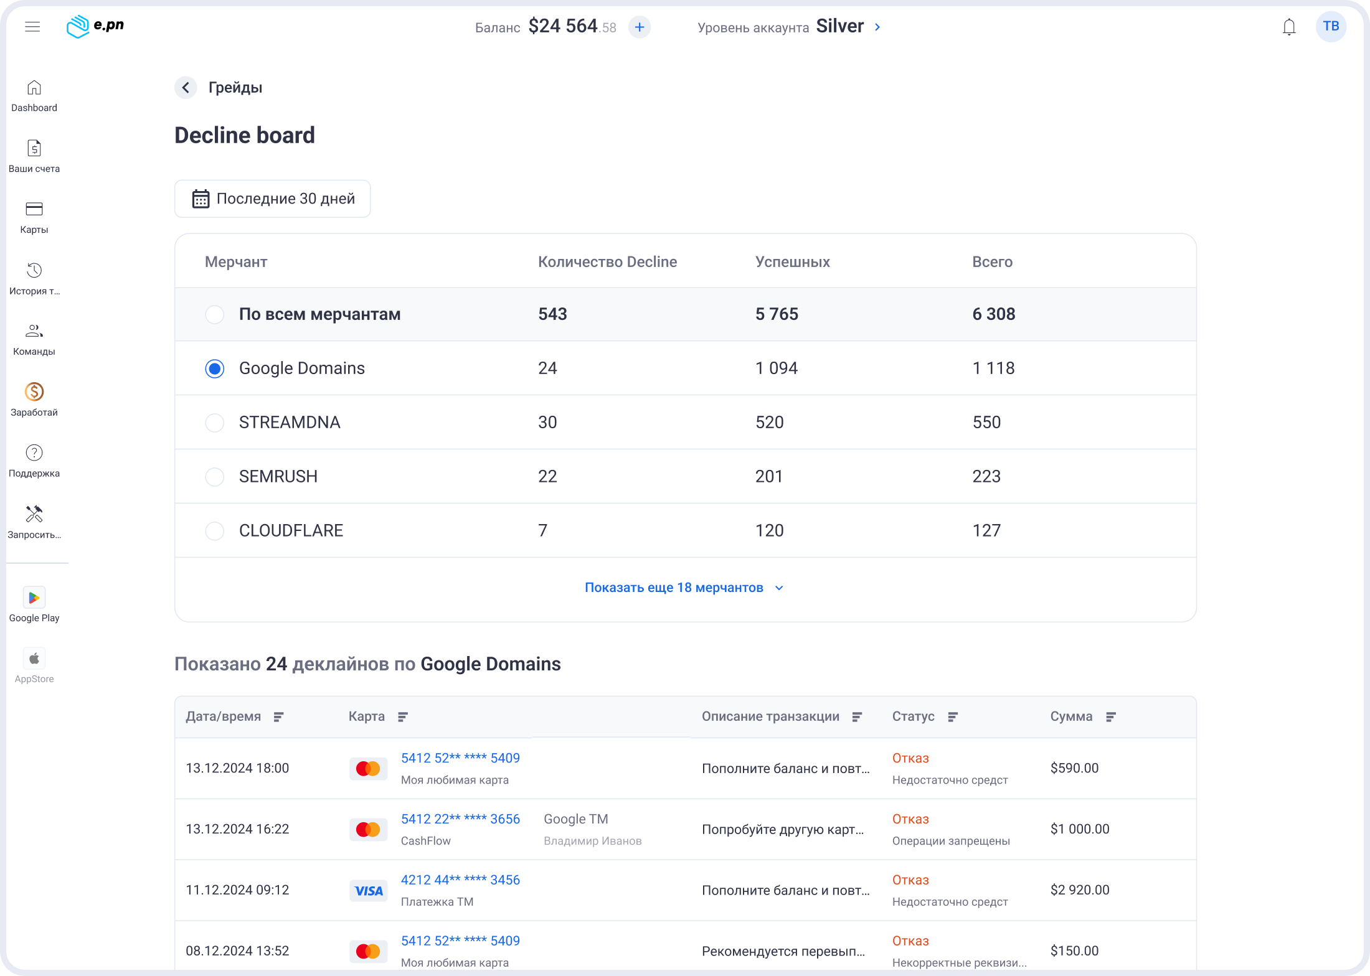Select the По всем мерчантам radio button
The width and height of the screenshot is (1370, 976).
[215, 314]
